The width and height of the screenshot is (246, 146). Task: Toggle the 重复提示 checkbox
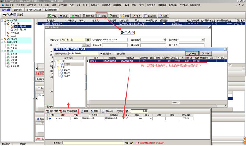click(x=101, y=54)
